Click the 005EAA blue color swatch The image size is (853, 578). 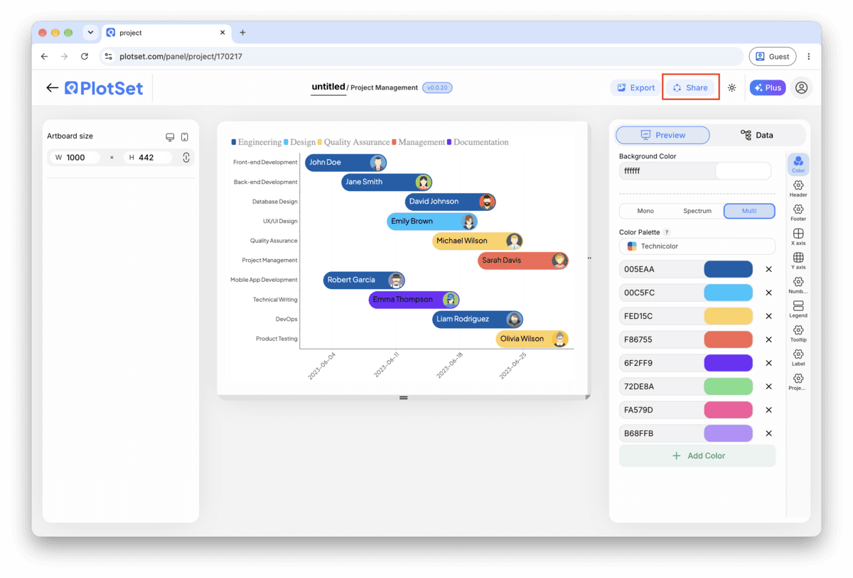click(728, 269)
